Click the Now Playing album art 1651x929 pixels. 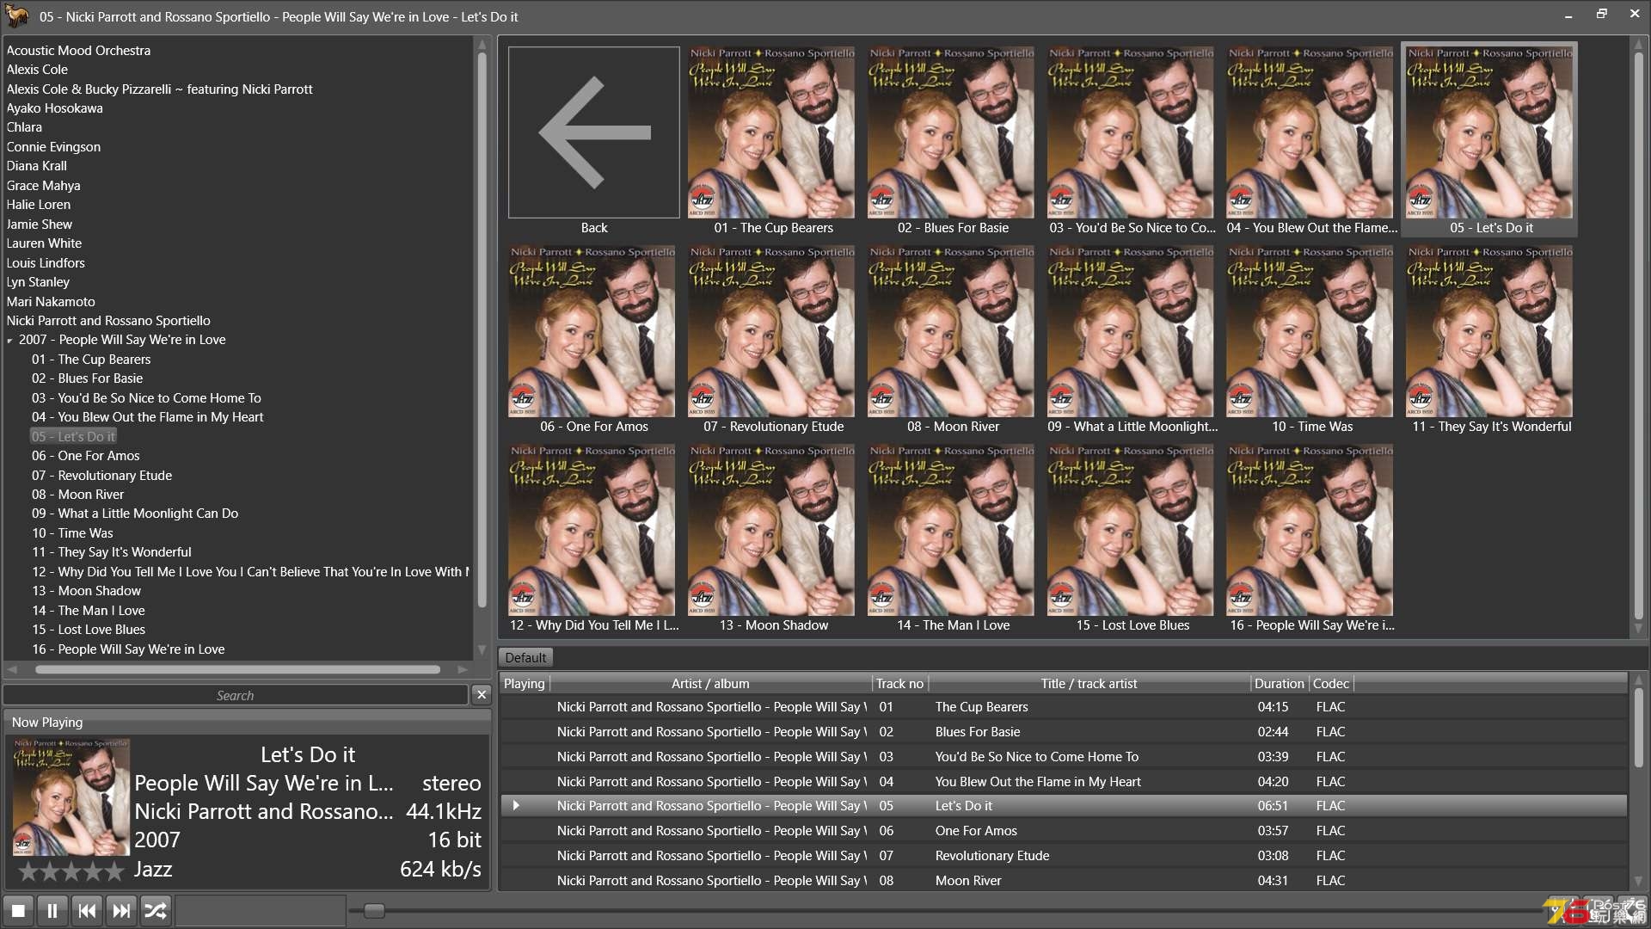tap(71, 797)
